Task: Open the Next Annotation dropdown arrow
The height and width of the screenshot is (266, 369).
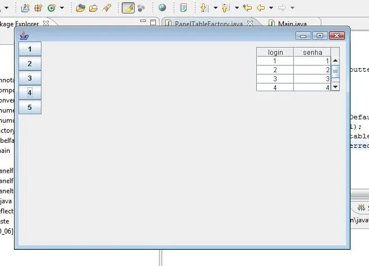Action: click(215, 8)
